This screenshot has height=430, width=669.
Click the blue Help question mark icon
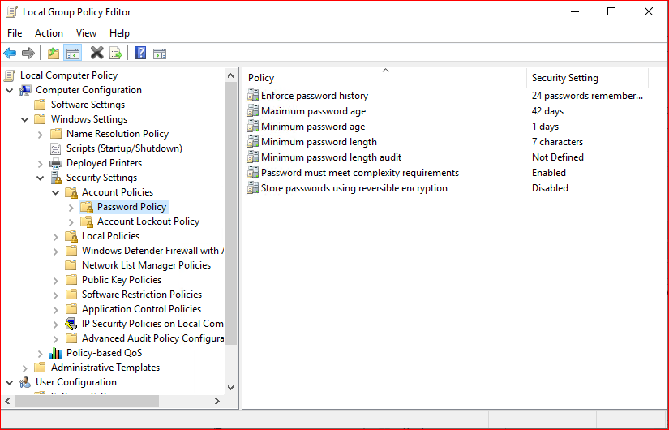click(140, 54)
